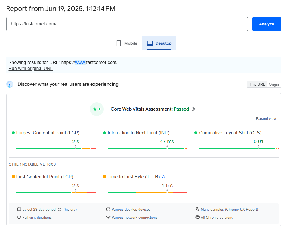Click the globe icon beside All Chrome versions

point(198,217)
